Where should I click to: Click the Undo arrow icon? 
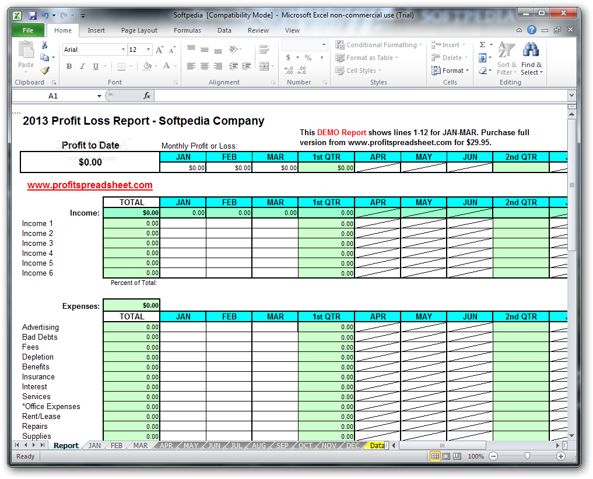click(x=45, y=16)
